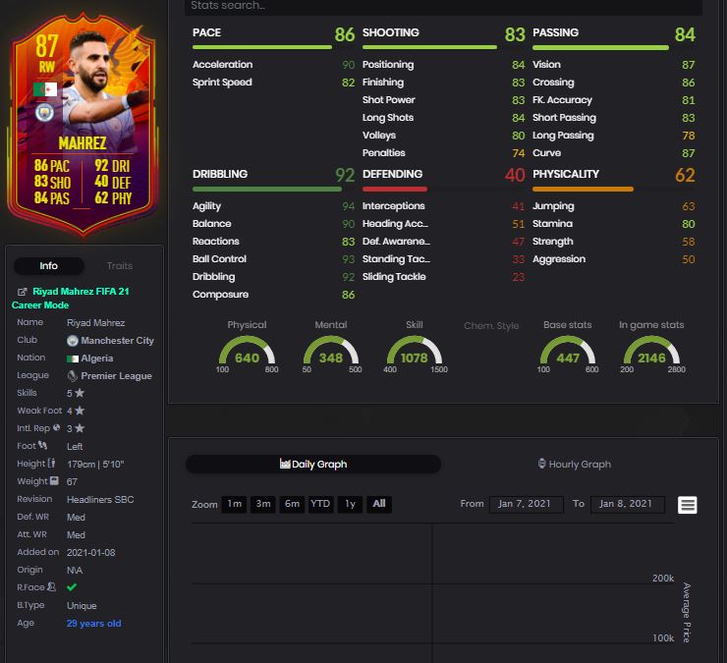Open the To date field Jan 8, 2021

pos(628,504)
